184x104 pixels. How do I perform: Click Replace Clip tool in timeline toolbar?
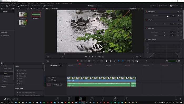coord(102,61)
